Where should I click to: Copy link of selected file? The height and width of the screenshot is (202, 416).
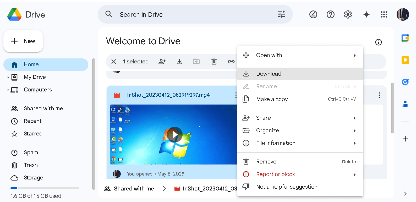231,62
